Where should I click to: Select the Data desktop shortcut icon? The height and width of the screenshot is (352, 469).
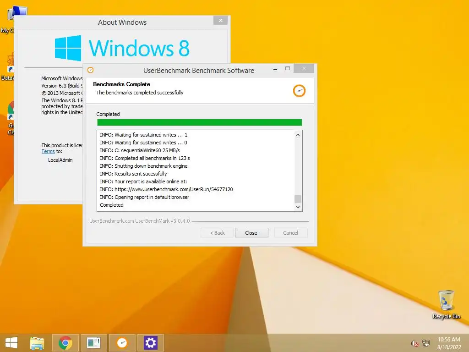click(x=7, y=66)
